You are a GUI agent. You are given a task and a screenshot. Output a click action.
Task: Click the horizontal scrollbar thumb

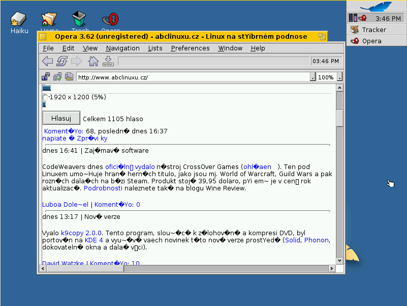point(85,268)
